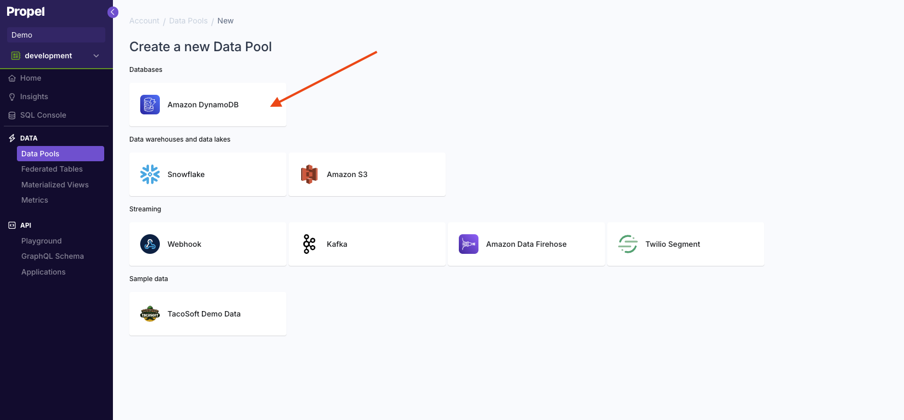
Task: Click the SQL Console database icon
Action: point(12,115)
